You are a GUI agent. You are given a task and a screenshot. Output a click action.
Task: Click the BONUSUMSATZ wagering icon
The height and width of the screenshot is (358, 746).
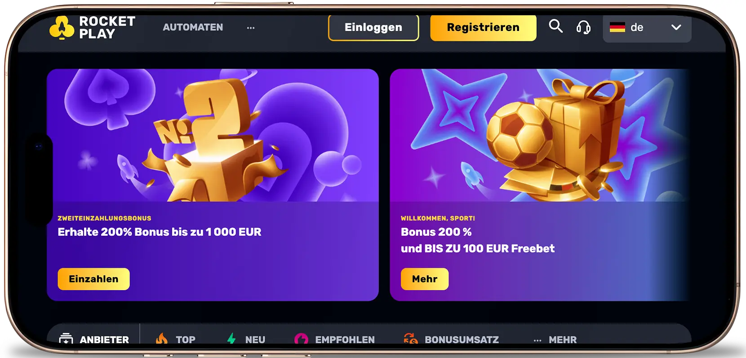(x=411, y=339)
